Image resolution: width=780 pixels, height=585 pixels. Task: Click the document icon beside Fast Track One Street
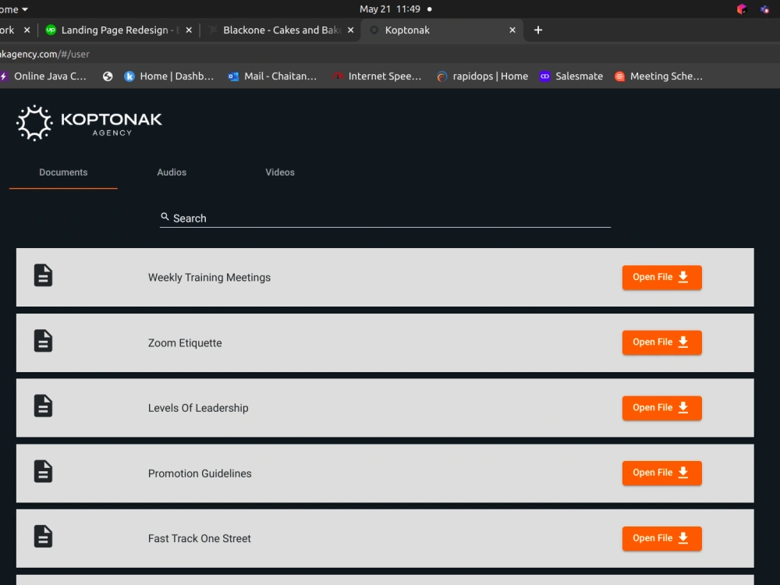point(43,537)
